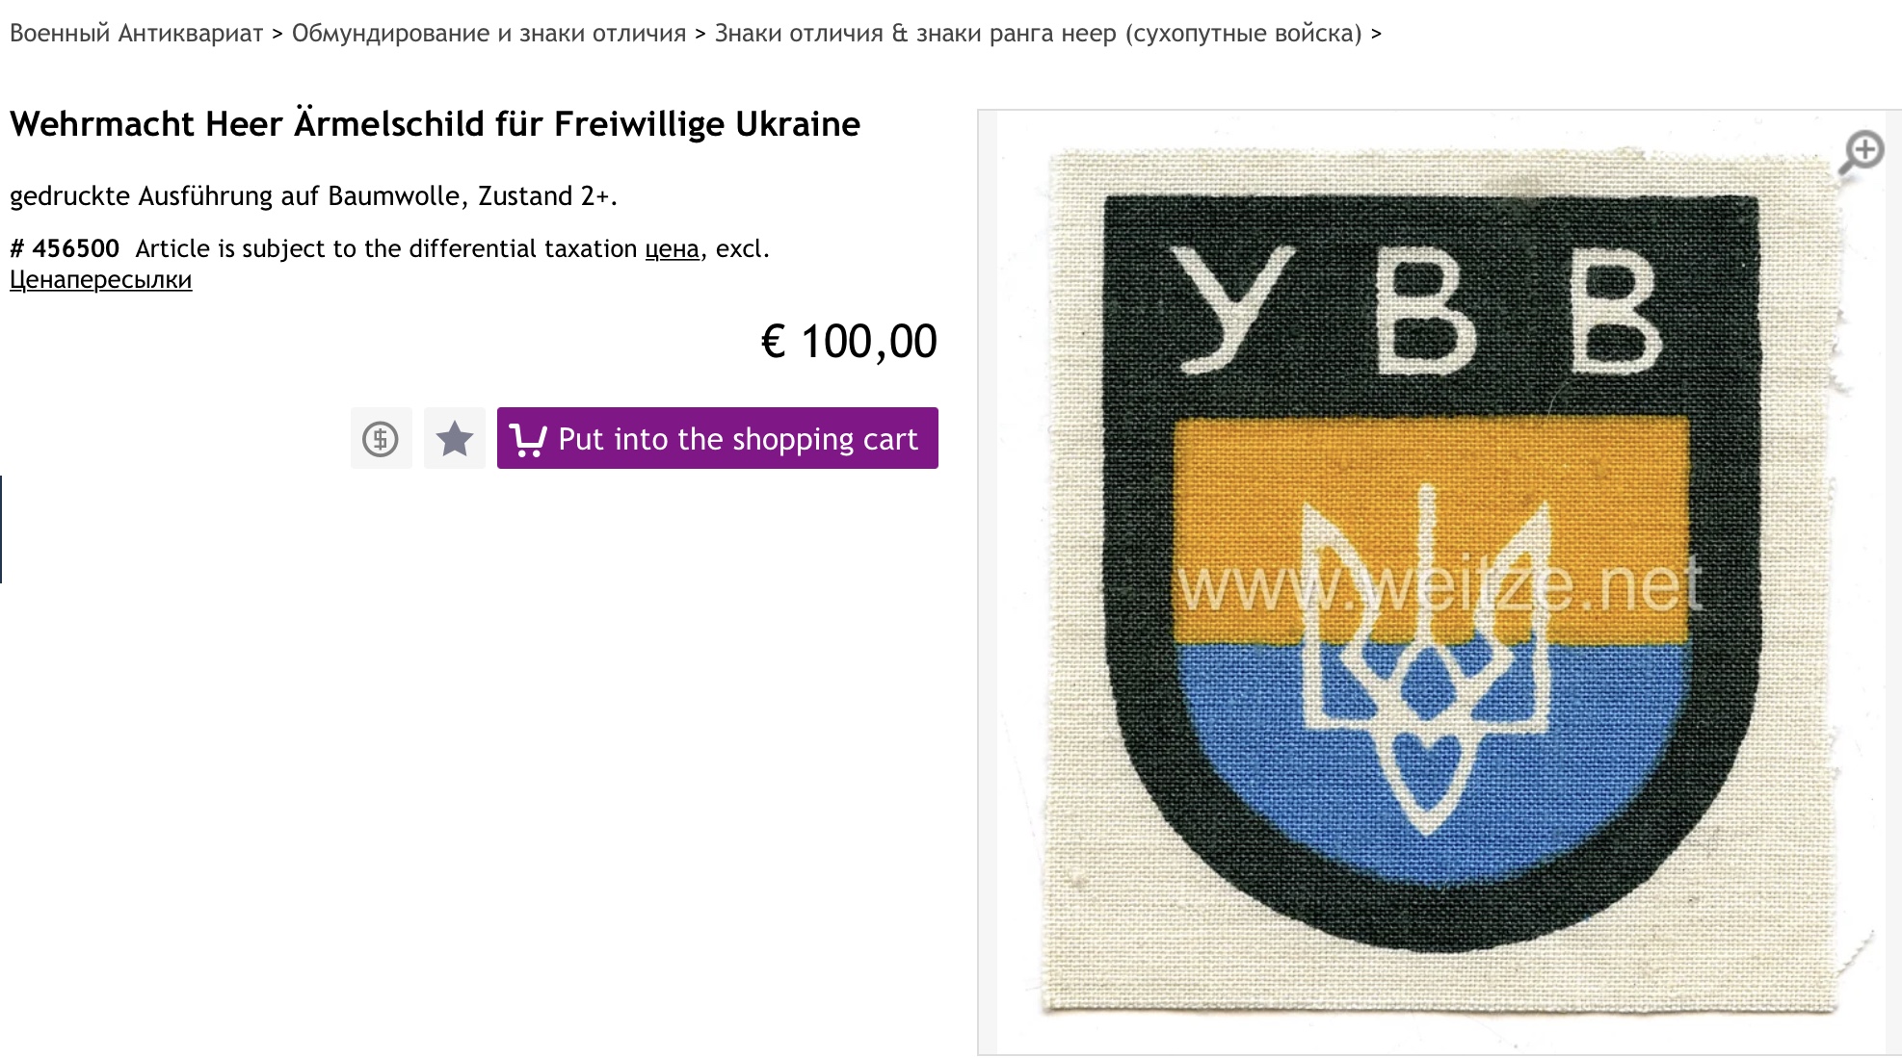Viewport: 1902px width, 1058px height.
Task: Click the www.weitze.net watermark on photo
Action: [x=1440, y=584]
